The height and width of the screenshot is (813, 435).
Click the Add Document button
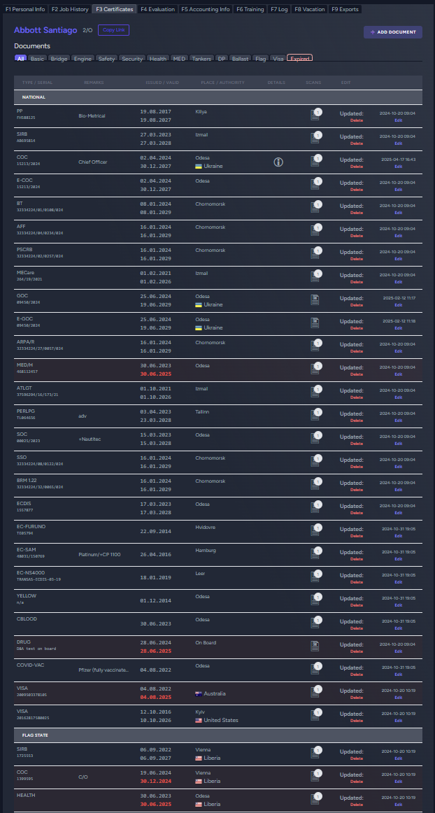(392, 32)
